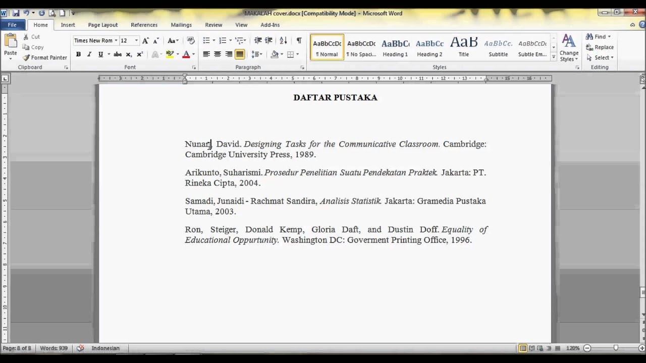This screenshot has height=363, width=646.
Task: Undo the last action
Action: pyautogui.click(x=26, y=13)
